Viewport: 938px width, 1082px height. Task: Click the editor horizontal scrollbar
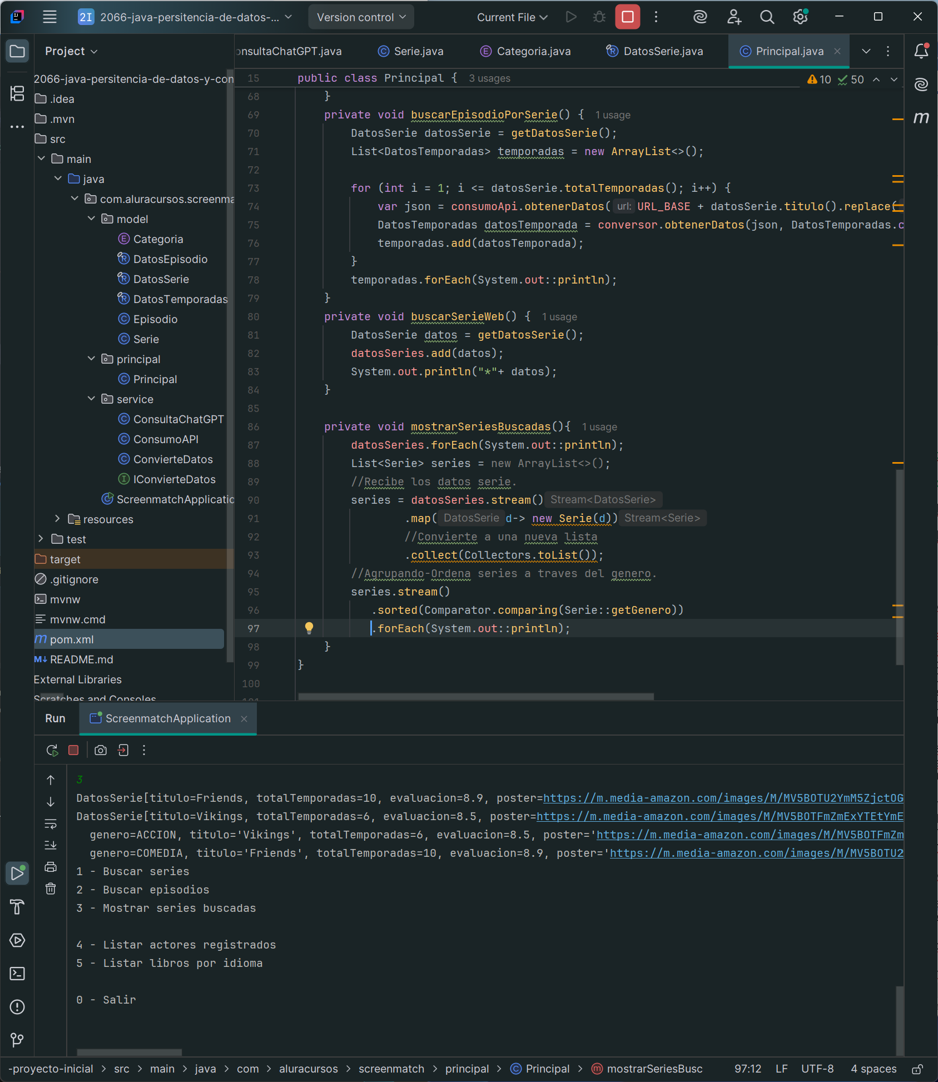tap(476, 696)
